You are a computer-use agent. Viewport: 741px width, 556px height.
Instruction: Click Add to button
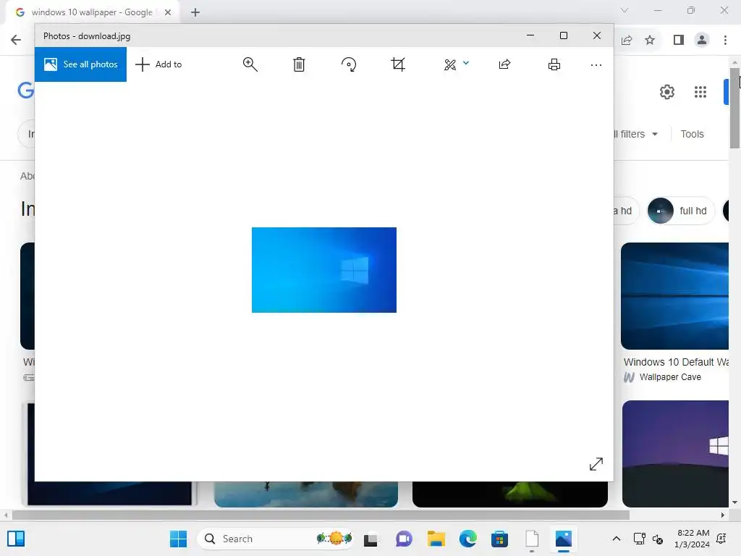[x=158, y=64]
